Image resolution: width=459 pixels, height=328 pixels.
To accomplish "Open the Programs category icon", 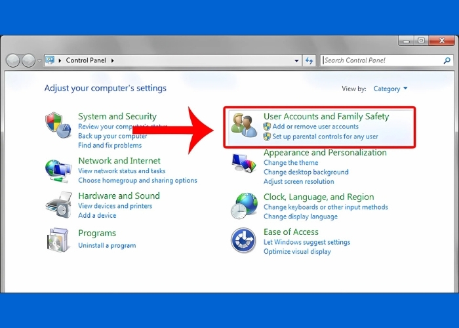I will (x=58, y=240).
